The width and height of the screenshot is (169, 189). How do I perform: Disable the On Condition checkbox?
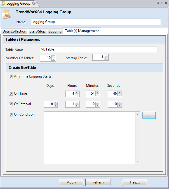coord(11,114)
